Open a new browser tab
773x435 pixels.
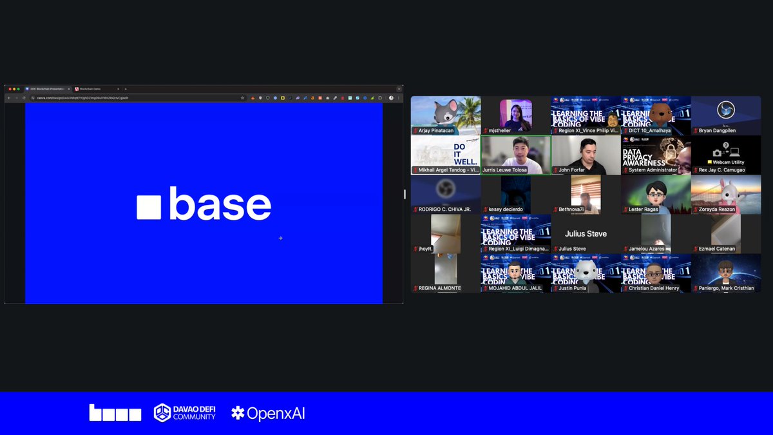point(126,88)
